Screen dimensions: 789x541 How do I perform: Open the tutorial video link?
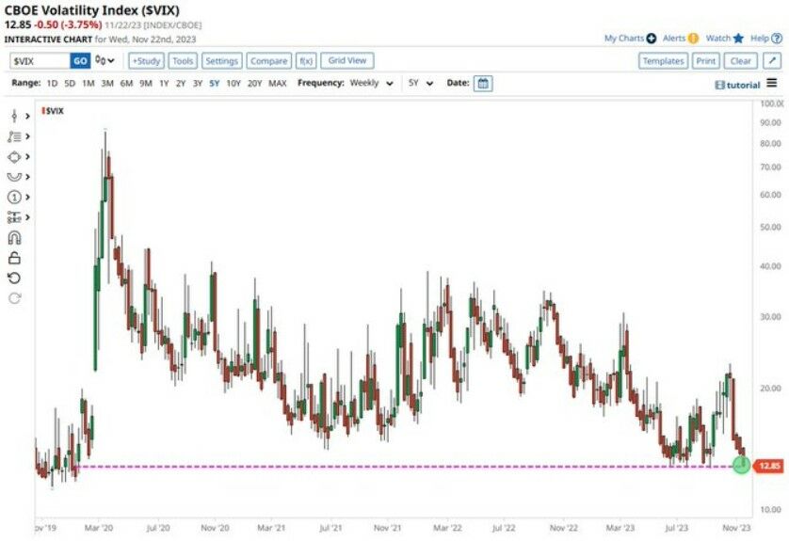pyautogui.click(x=737, y=85)
